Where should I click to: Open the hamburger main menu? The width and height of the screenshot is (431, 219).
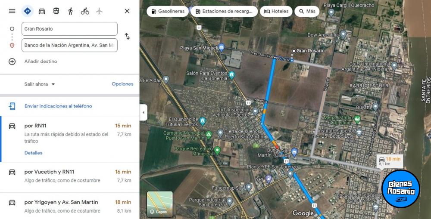[12, 11]
